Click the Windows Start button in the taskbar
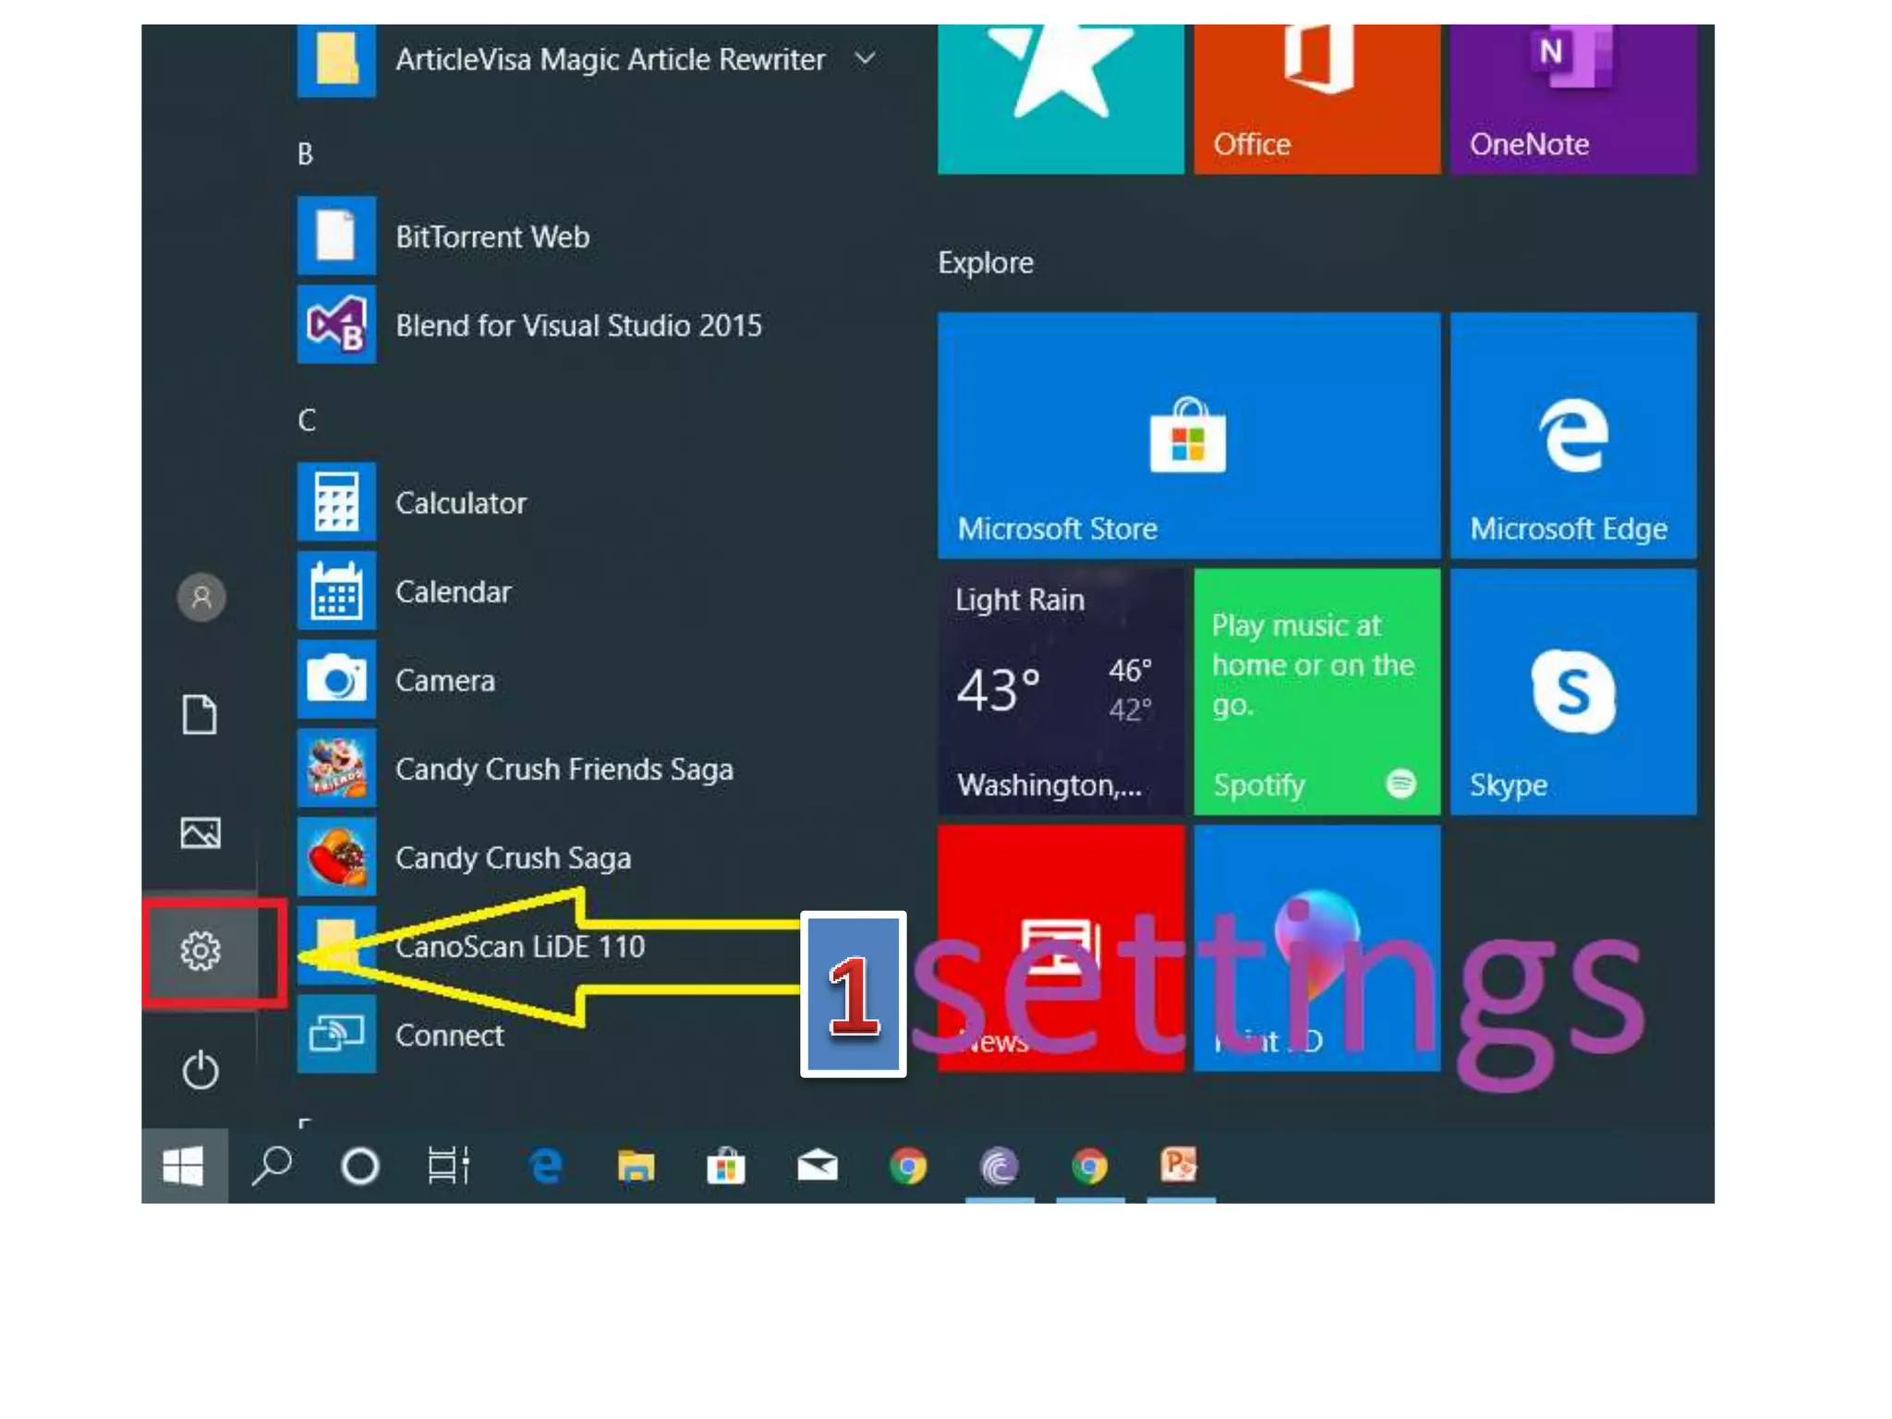Viewport: 1892px width, 1419px height. tap(184, 1166)
